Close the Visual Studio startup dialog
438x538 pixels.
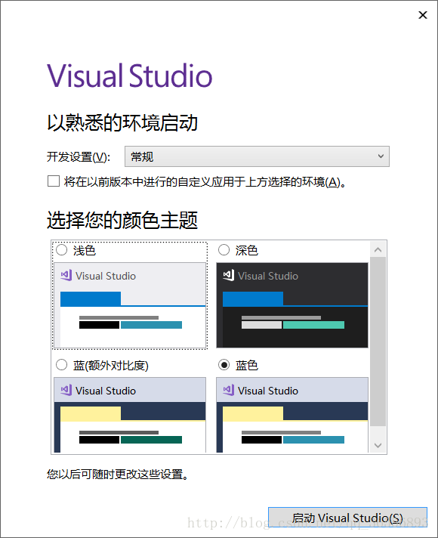[x=423, y=15]
